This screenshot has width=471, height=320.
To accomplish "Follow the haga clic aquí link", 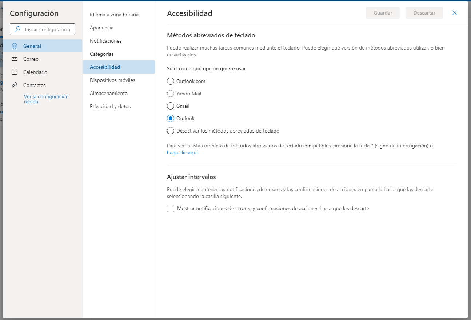I will point(183,153).
